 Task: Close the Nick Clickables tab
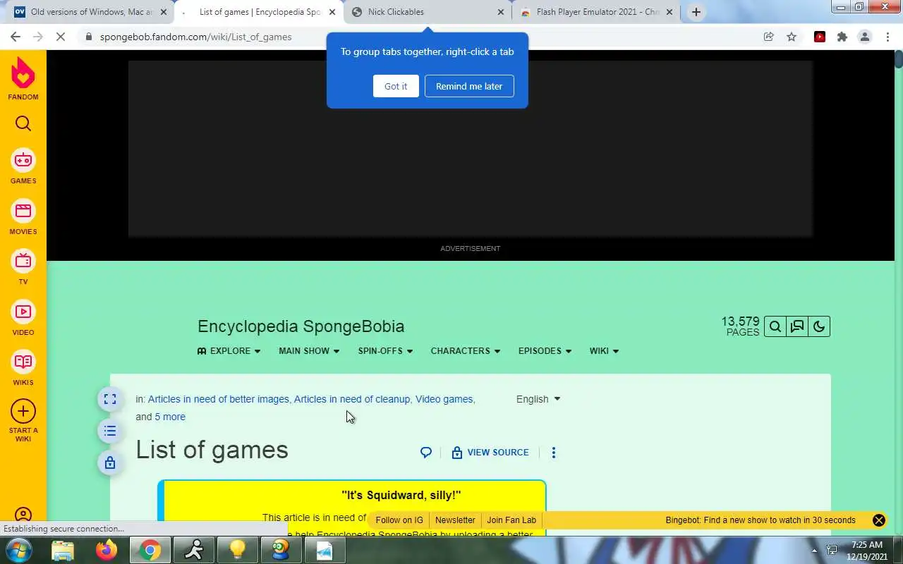pyautogui.click(x=501, y=12)
